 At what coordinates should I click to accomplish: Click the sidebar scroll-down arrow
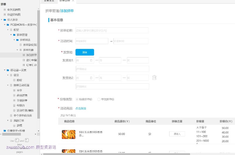pyautogui.click(x=38, y=131)
